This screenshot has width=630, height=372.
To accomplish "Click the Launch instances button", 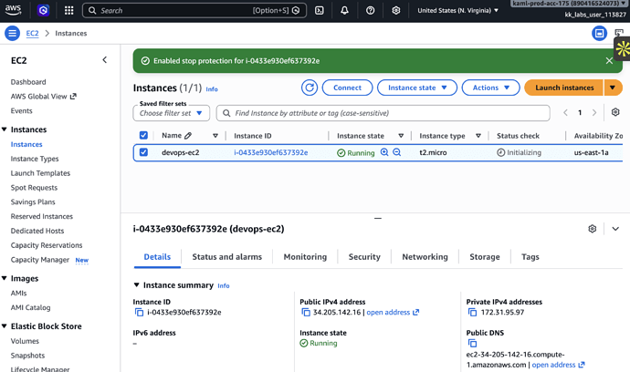I will pyautogui.click(x=564, y=88).
